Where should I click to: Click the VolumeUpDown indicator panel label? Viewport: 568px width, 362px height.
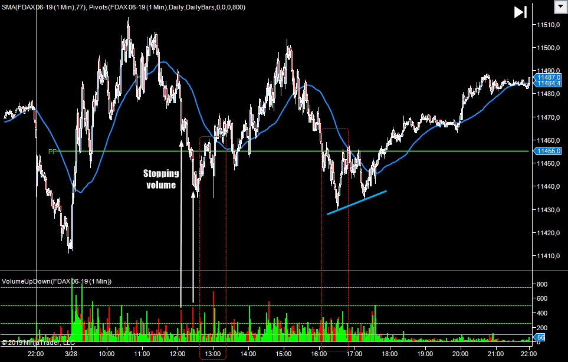57,281
